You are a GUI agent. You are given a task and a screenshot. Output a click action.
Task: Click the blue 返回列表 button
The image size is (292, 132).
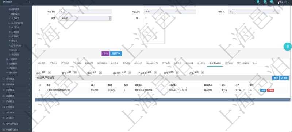coord(116,53)
